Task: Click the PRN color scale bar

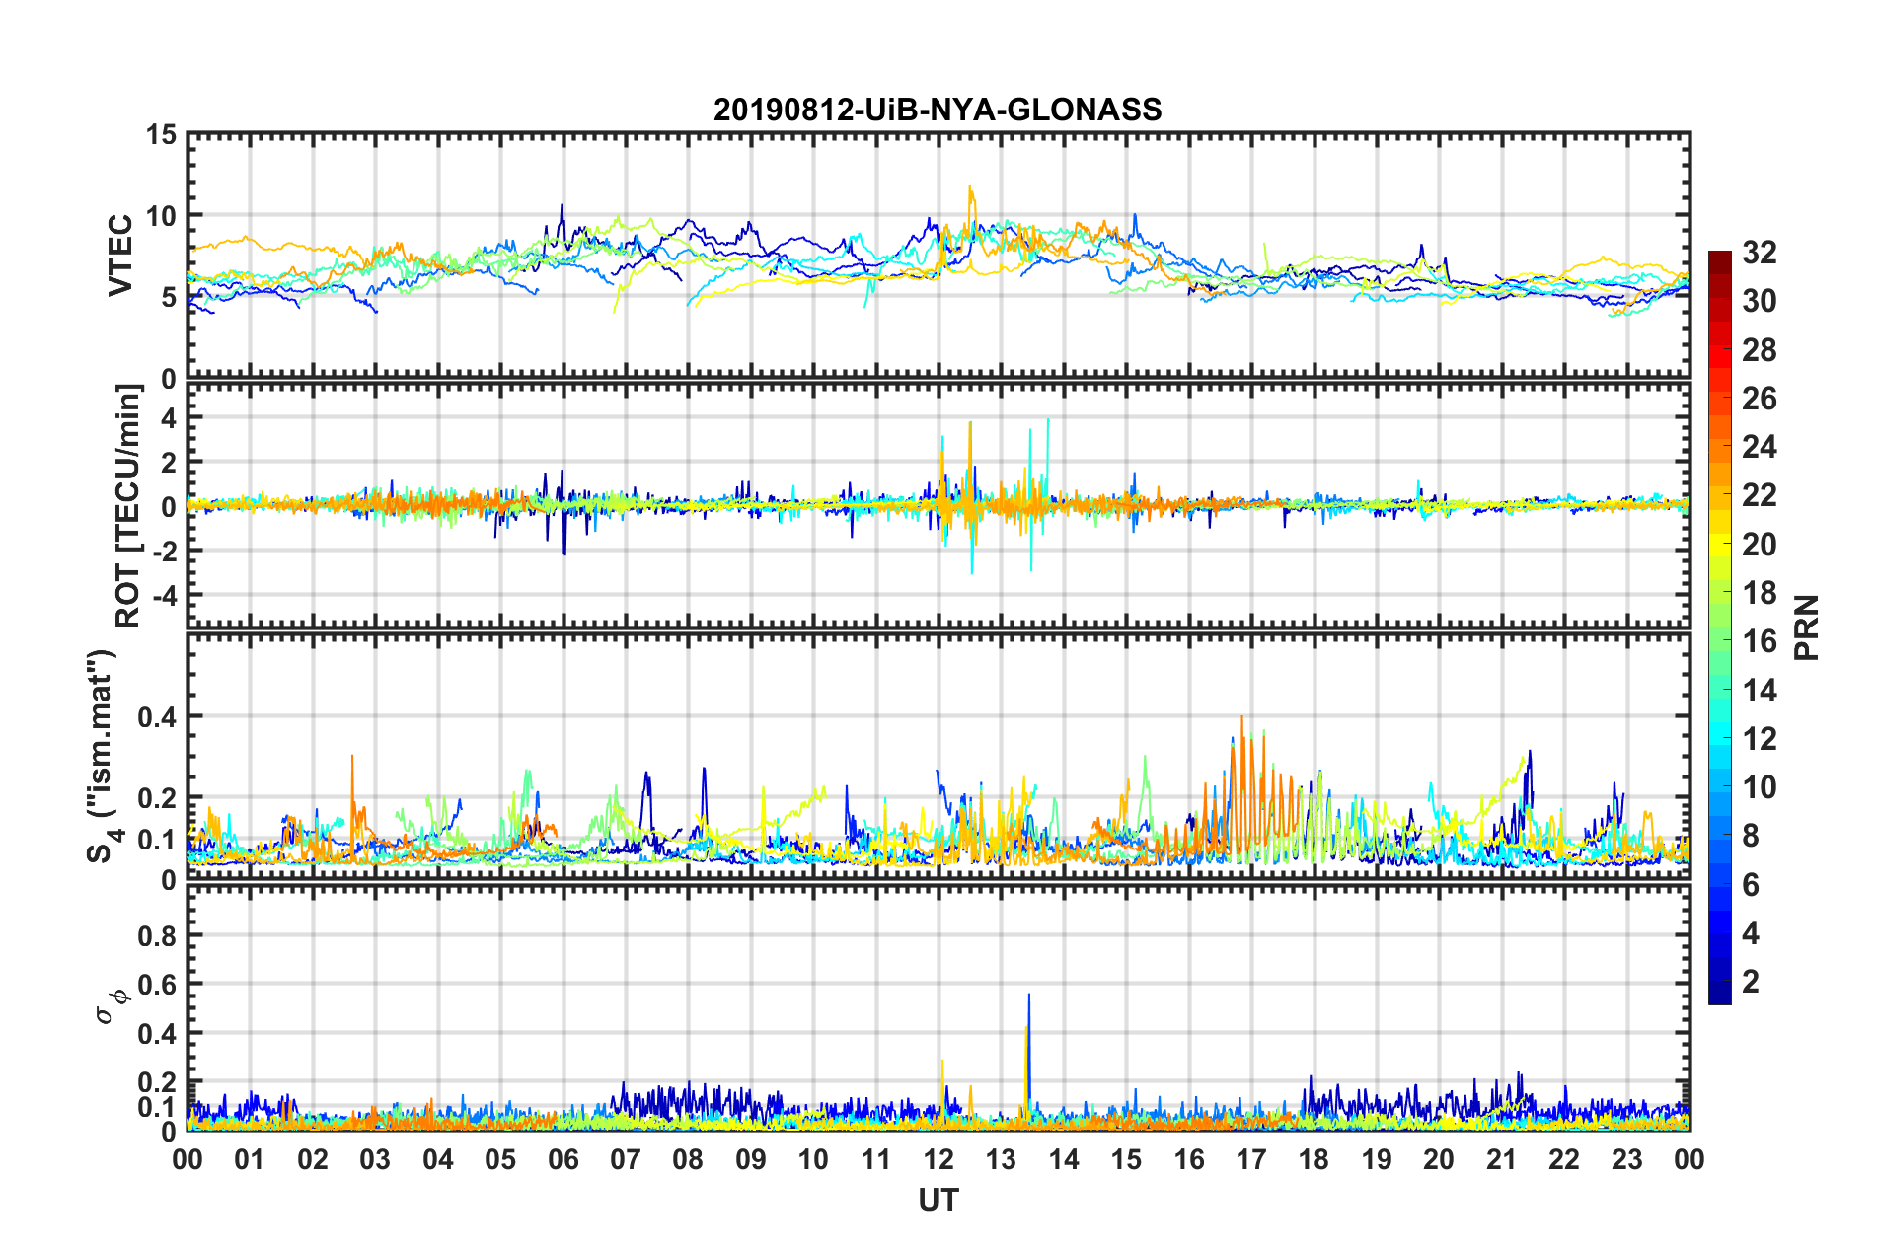Action: pos(1720,627)
